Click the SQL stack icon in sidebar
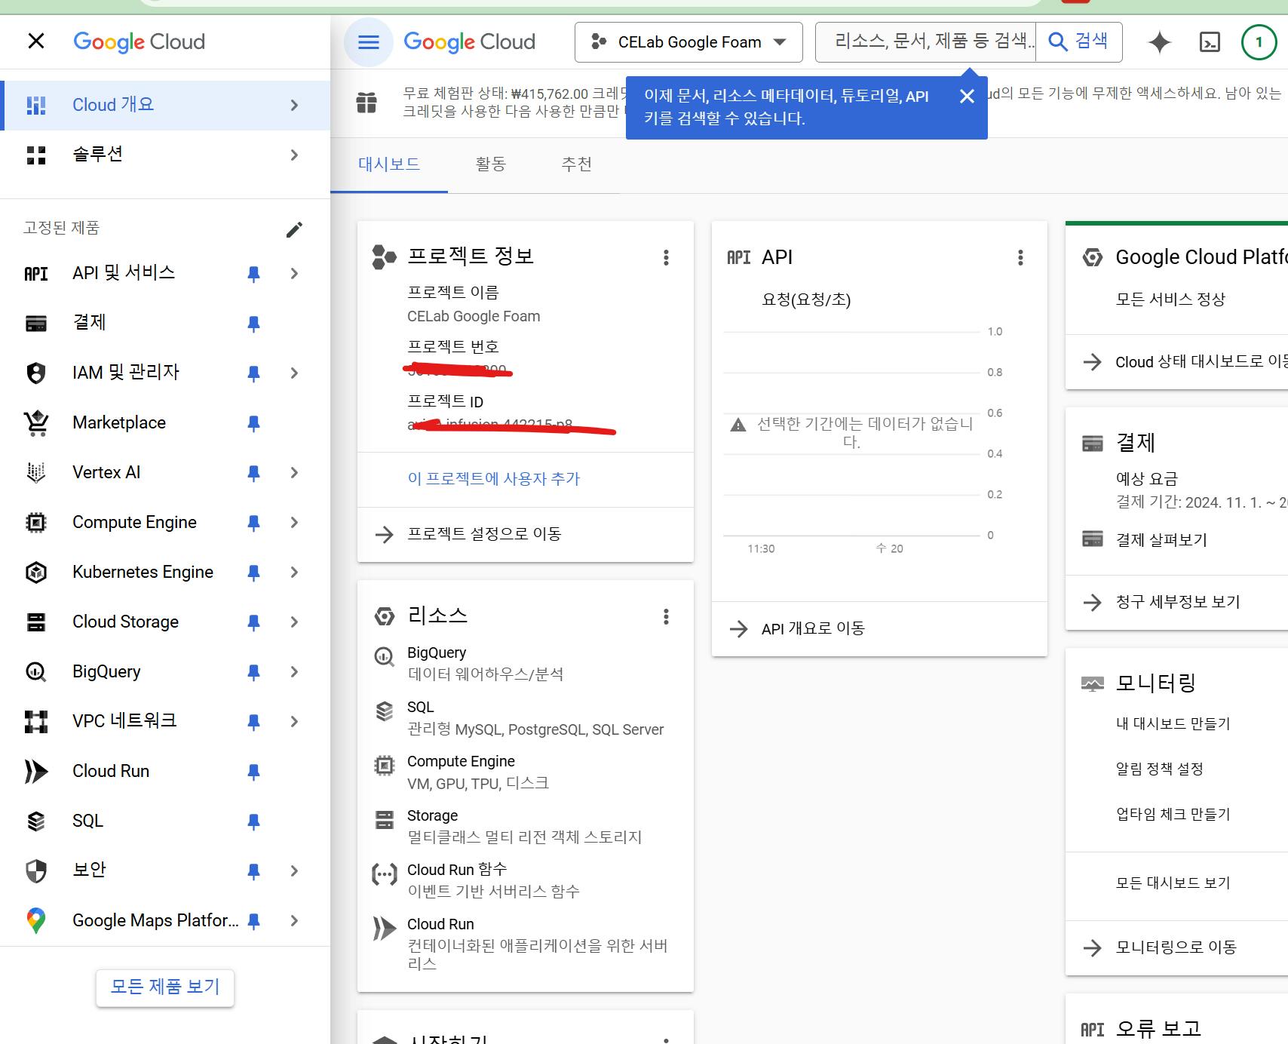 pyautogui.click(x=36, y=821)
